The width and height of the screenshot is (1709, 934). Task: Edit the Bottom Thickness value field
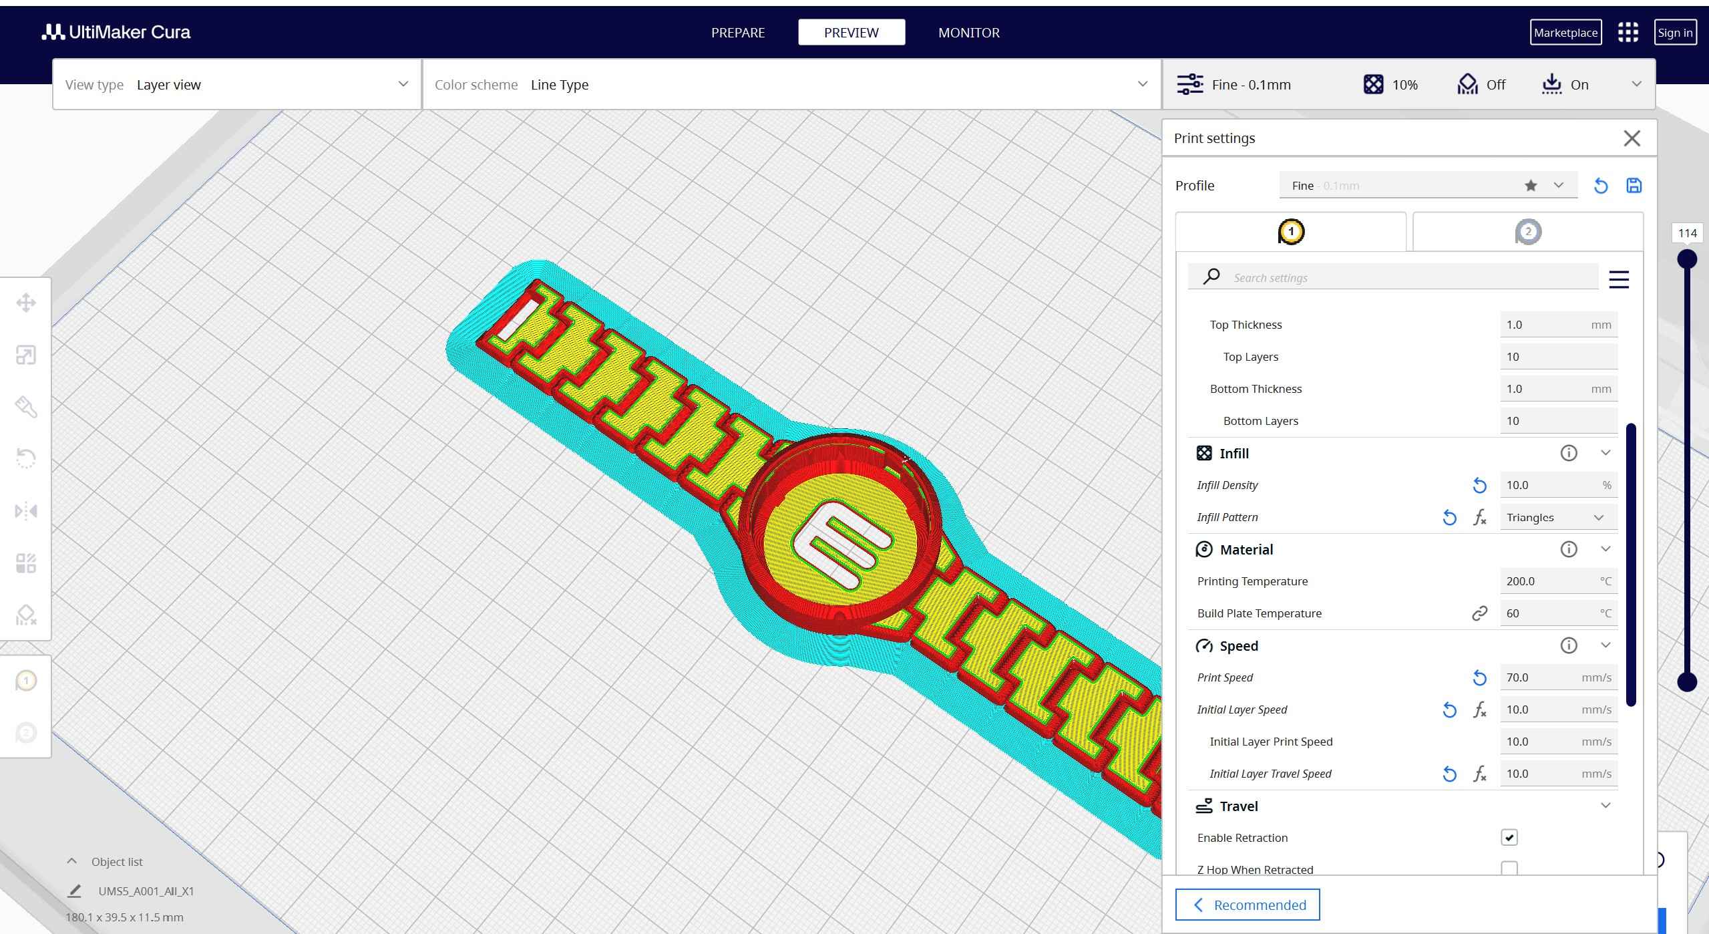1558,389
